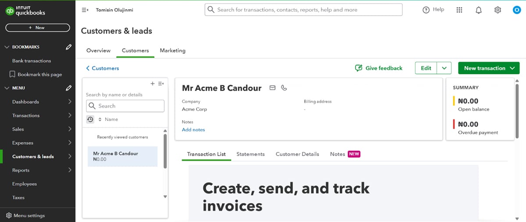Image resolution: width=526 pixels, height=222 pixels.
Task: Open the settings gear icon
Action: tap(498, 10)
